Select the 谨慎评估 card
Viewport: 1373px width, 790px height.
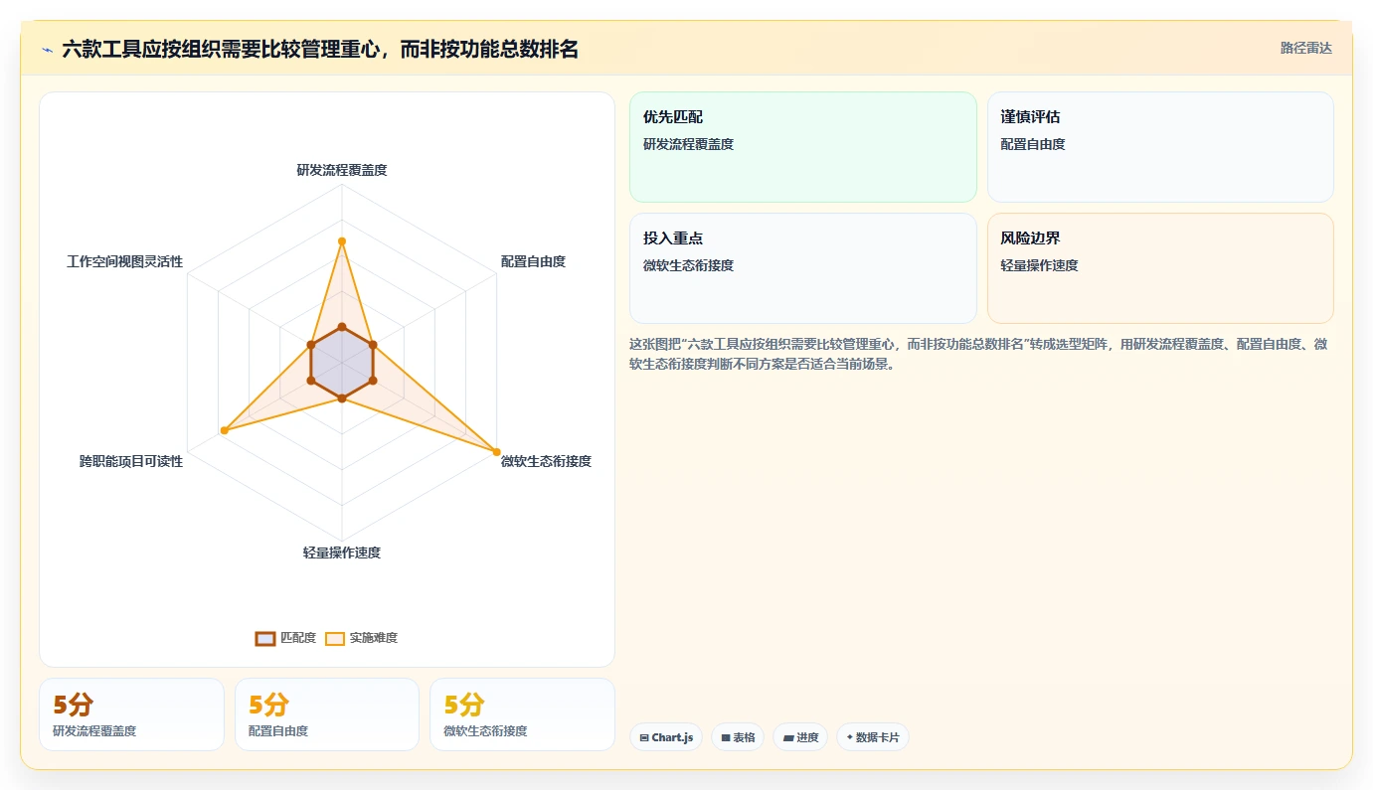(x=1160, y=147)
